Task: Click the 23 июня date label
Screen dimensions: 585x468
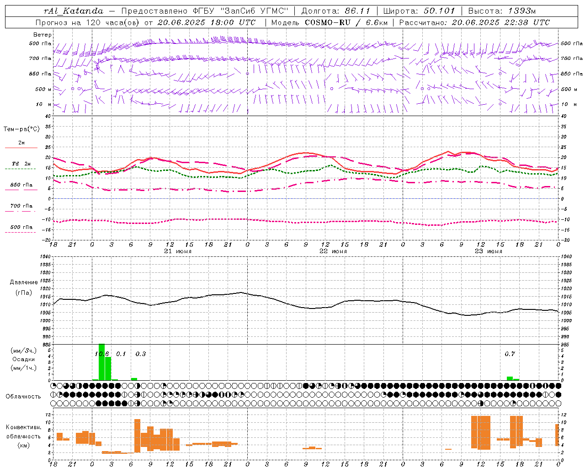Action: 488,251
